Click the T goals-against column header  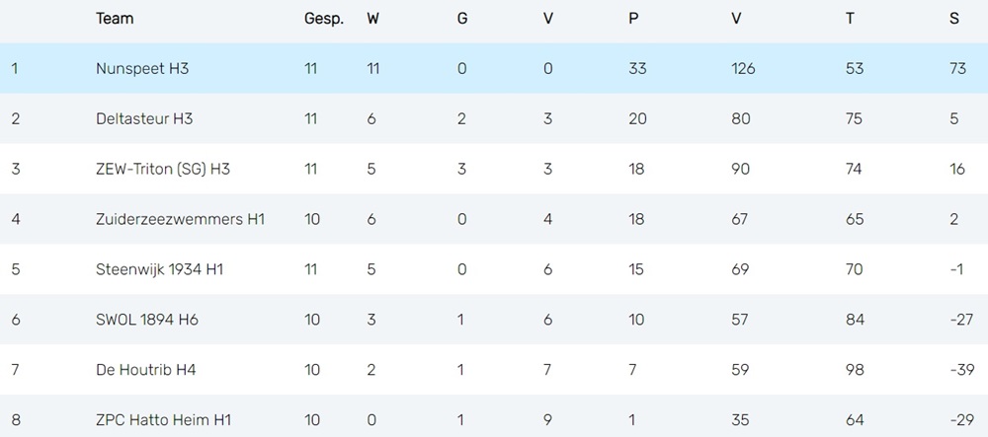(x=850, y=18)
